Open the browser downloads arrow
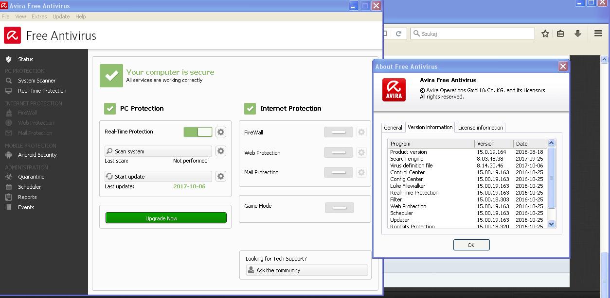 [x=578, y=33]
